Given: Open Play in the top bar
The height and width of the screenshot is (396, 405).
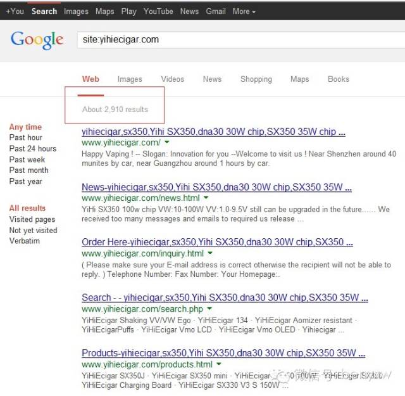Looking at the screenshot, I should click(128, 11).
